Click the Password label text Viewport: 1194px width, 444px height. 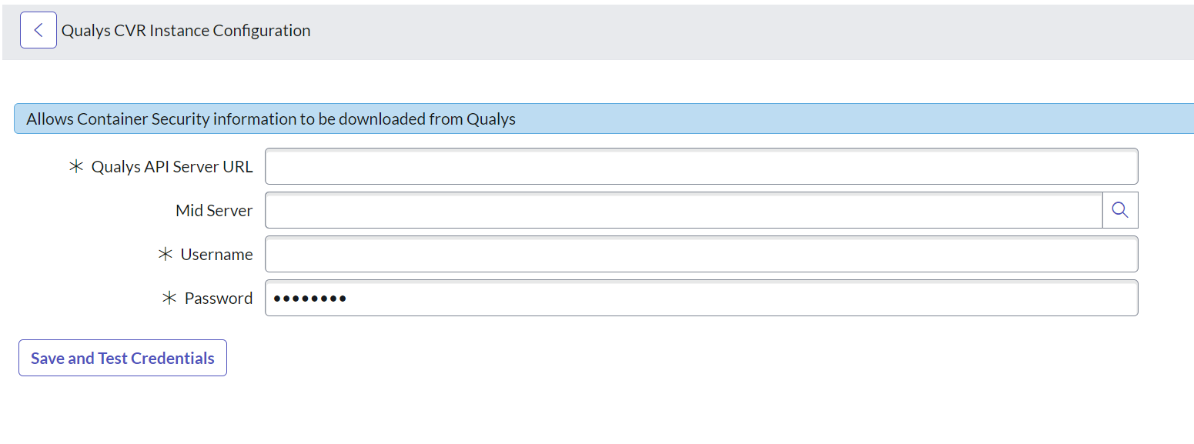pyautogui.click(x=217, y=297)
